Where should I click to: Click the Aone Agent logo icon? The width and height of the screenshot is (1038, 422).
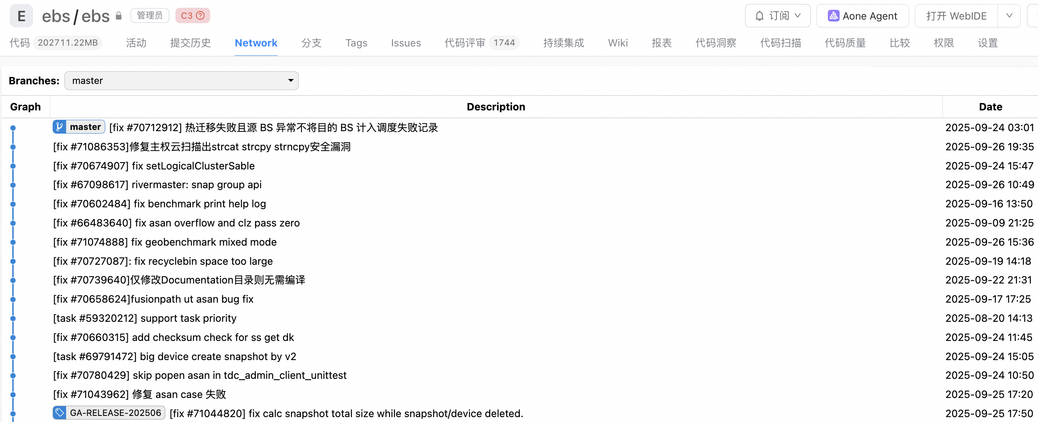833,16
